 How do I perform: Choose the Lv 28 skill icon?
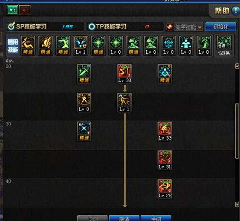(165, 189)
